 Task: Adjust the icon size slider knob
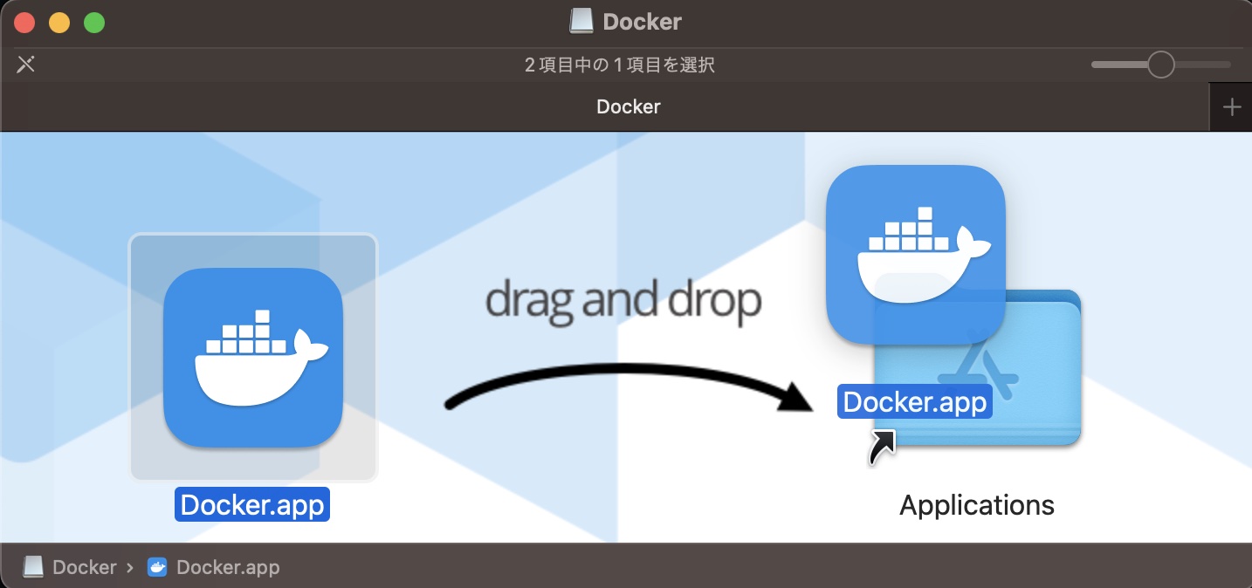tap(1160, 65)
